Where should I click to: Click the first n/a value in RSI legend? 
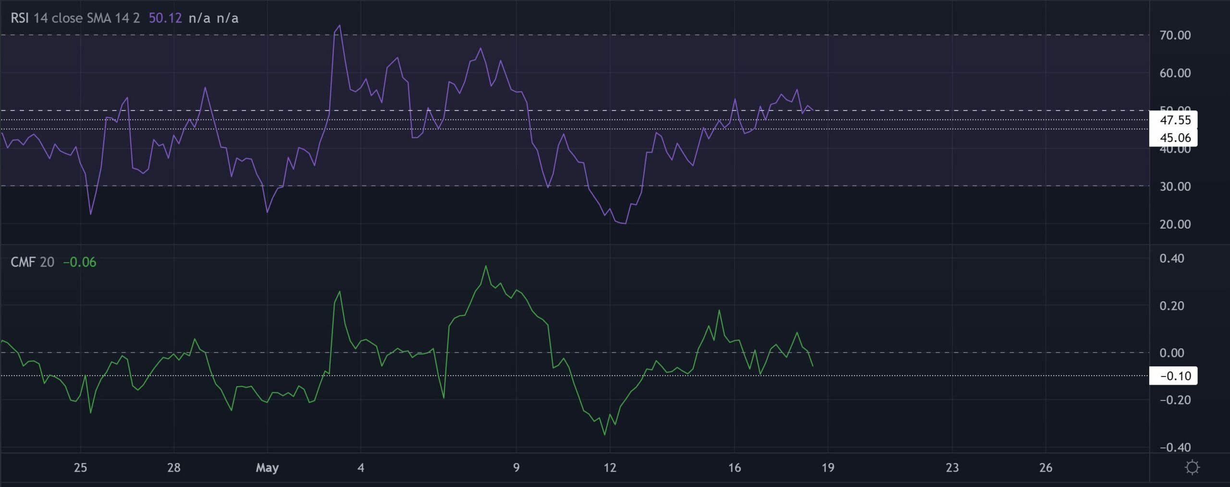[x=200, y=18]
